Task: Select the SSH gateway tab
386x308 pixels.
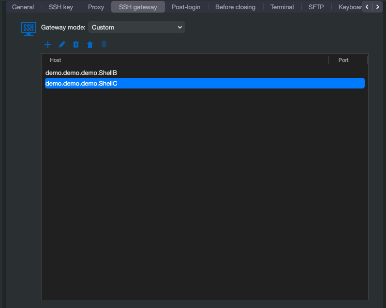Action: [138, 7]
